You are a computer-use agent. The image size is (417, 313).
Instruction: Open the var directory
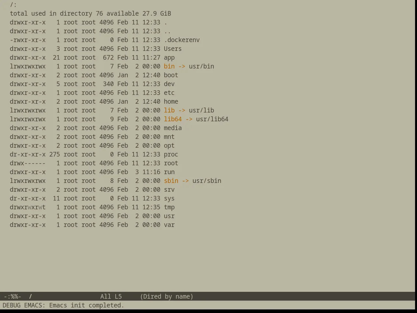pyautogui.click(x=169, y=225)
